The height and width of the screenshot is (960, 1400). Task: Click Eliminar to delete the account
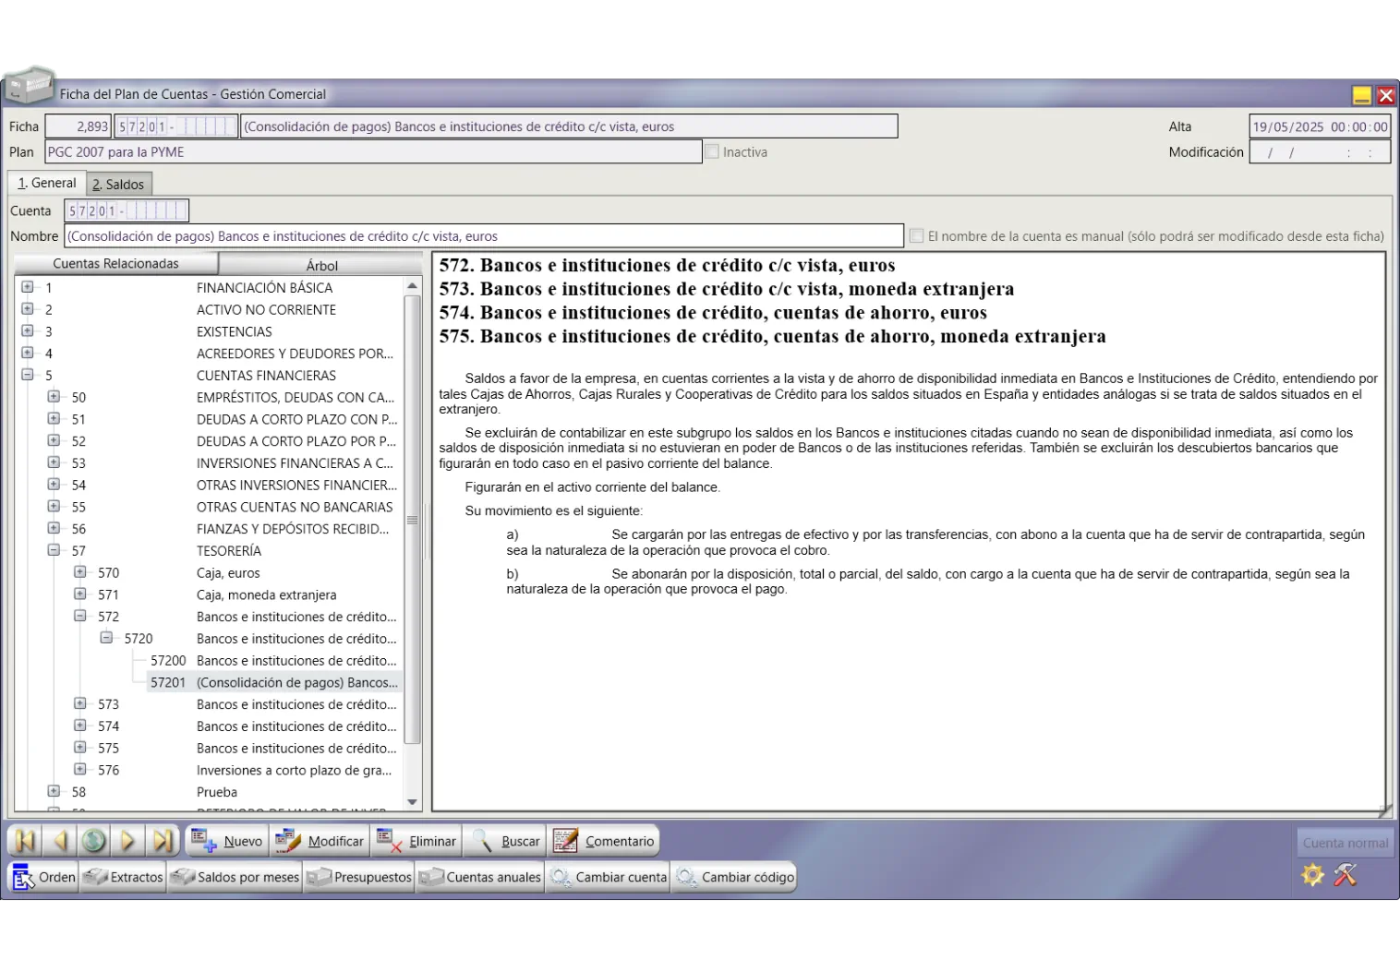(x=416, y=841)
